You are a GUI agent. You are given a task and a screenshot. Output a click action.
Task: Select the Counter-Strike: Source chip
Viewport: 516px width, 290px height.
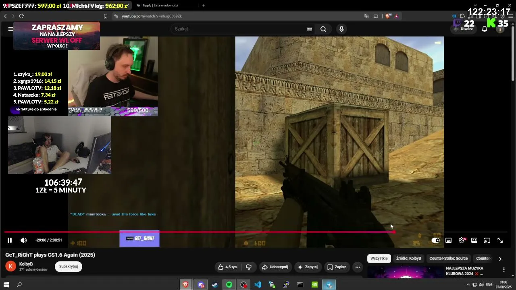(449, 259)
